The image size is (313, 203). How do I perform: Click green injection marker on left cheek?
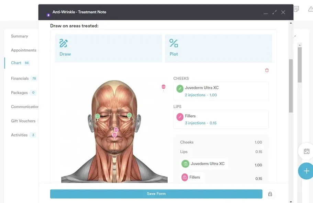pyautogui.click(x=98, y=117)
